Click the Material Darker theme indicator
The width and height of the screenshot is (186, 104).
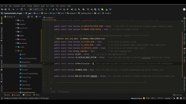point(138,98)
